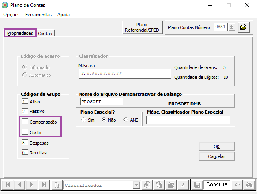Screen dimensions: 257x194
Task: Click Plano de Contas app icon
Action: 5,5
